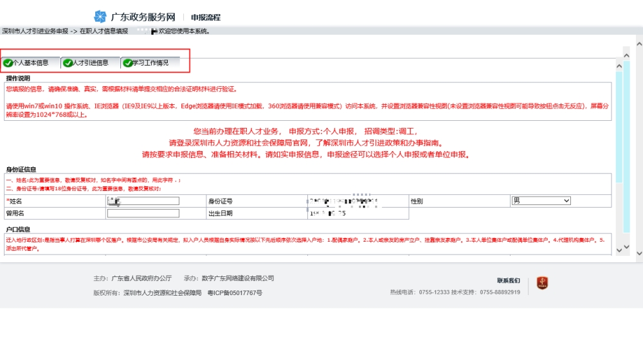Click the 热线电话 0755-12333 text

420,292
